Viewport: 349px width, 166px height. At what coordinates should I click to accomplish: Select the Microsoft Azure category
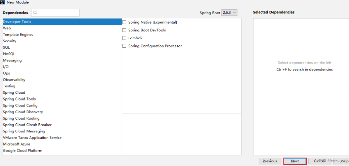click(62, 144)
